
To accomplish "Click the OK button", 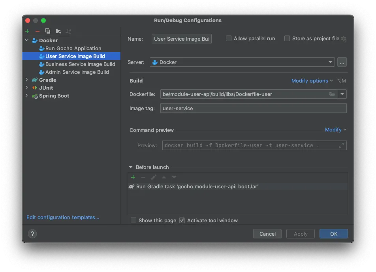I will 333,234.
